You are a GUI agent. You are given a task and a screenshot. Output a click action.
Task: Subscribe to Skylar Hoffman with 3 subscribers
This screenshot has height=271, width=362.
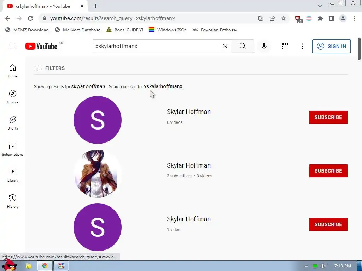point(328,171)
